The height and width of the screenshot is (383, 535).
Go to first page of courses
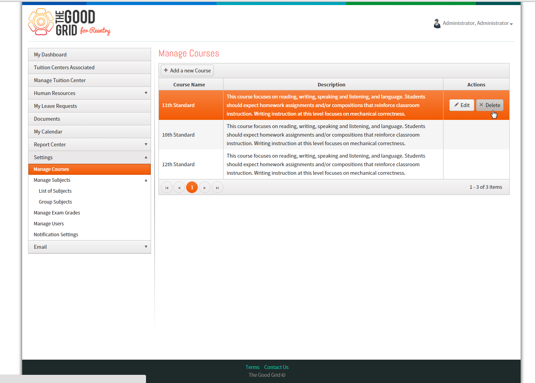point(167,188)
